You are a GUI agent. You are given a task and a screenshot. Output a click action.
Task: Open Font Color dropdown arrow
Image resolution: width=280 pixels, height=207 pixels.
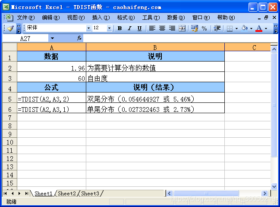tap(266, 28)
